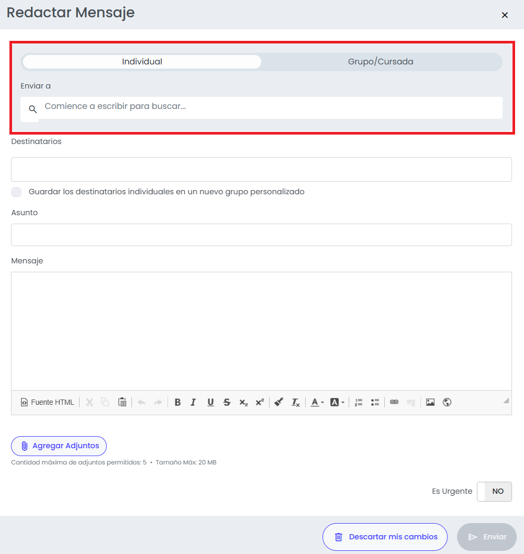The image size is (524, 554).
Task: Switch to Grupo/Cursada tab
Action: 381,62
